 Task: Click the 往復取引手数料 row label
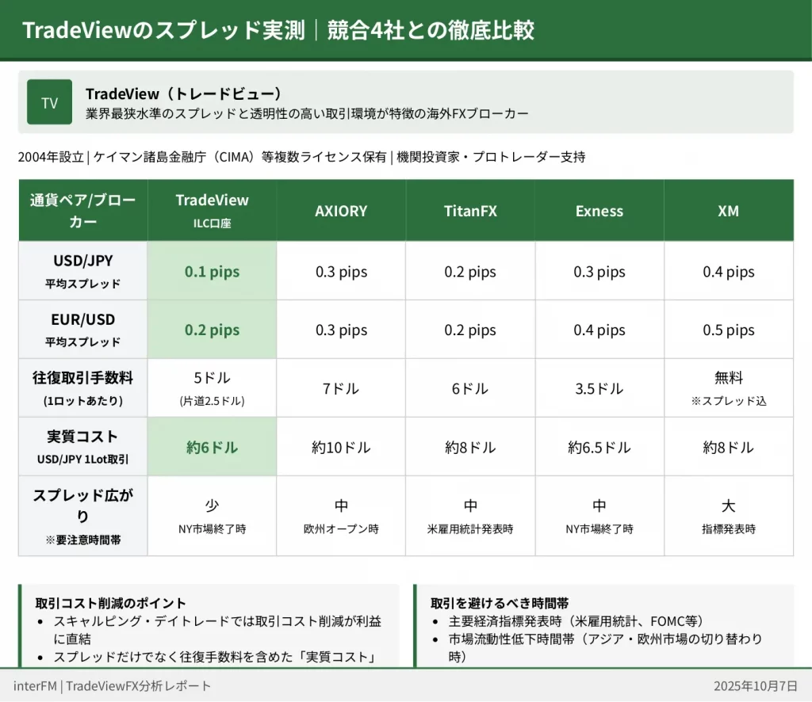pyautogui.click(x=83, y=388)
